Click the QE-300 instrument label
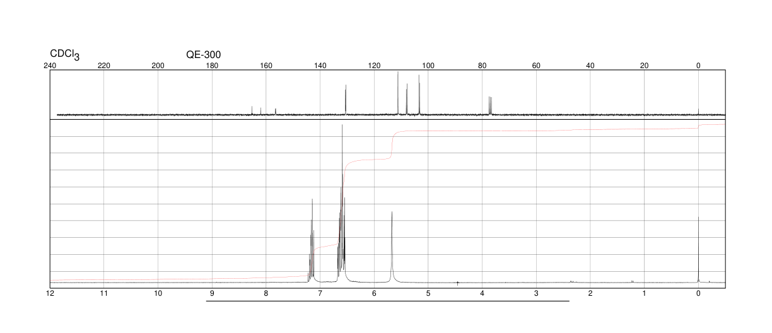The height and width of the screenshot is (333, 772). (x=204, y=55)
